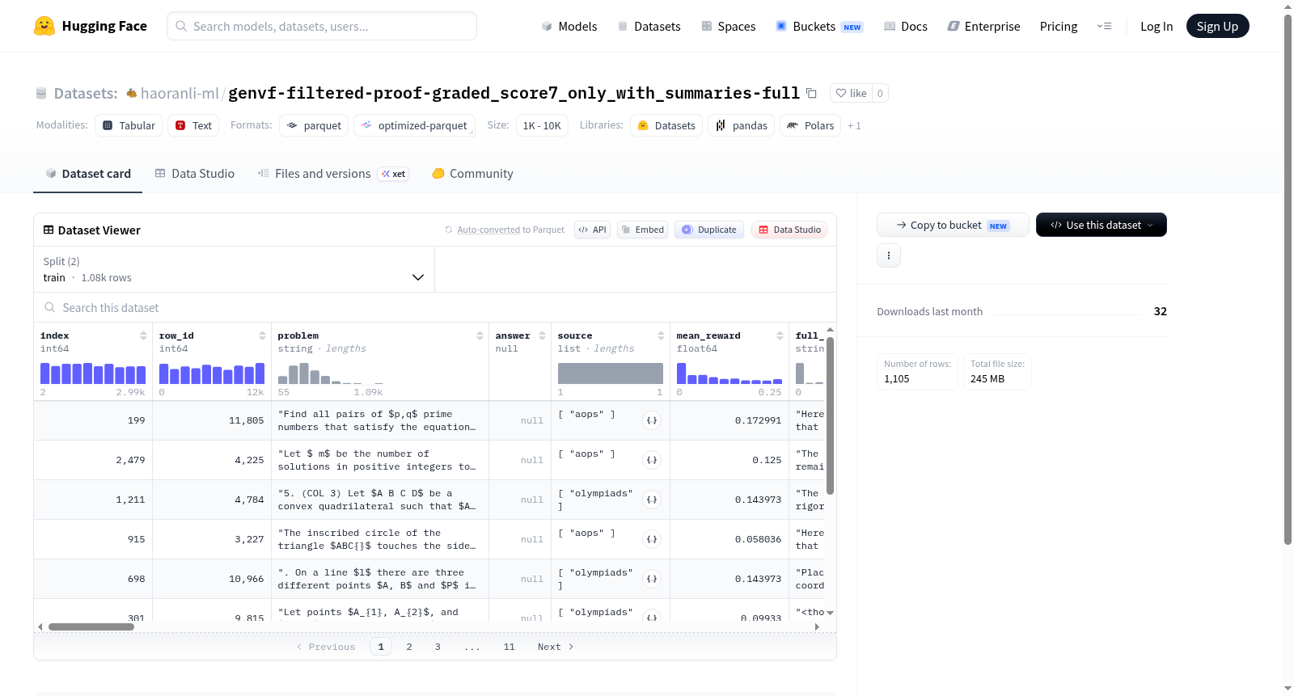Image resolution: width=1294 pixels, height=696 pixels.
Task: Select the parquet format tag
Action: coord(314,125)
